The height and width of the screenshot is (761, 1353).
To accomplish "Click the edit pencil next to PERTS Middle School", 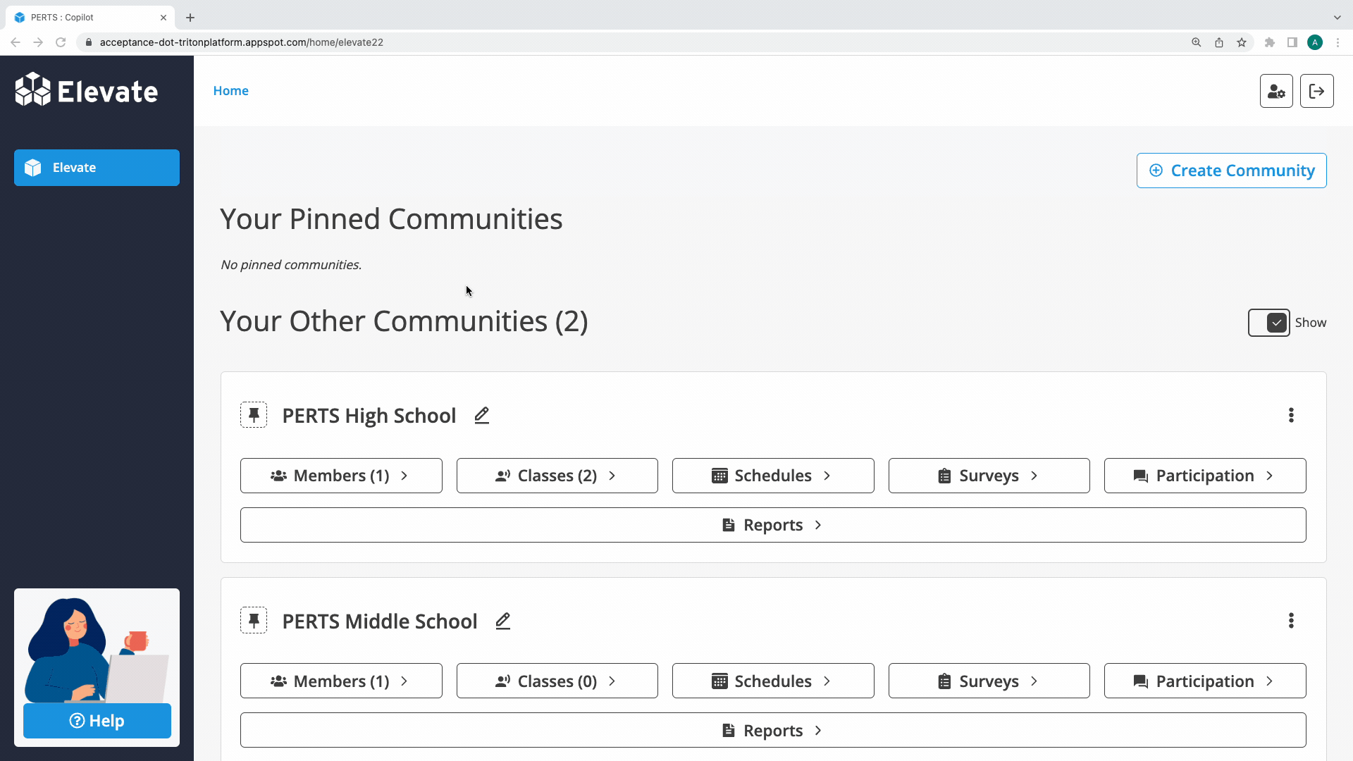I will (x=502, y=621).
